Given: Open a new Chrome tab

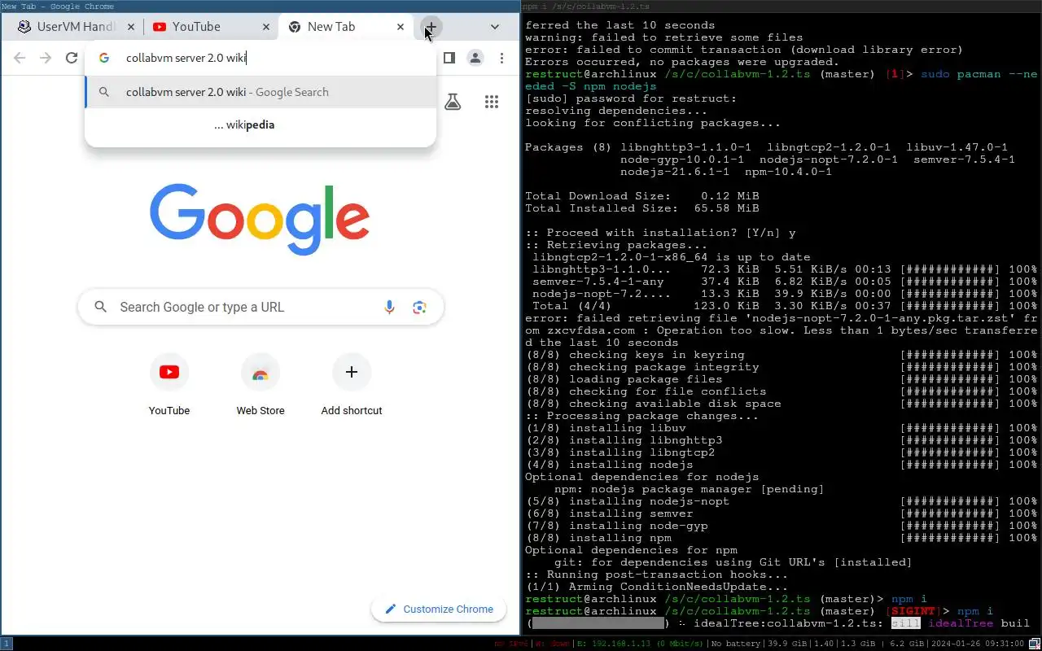Looking at the screenshot, I should (x=431, y=27).
